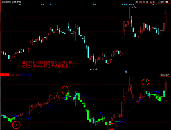Click the circled green S sell signal

(146, 82)
